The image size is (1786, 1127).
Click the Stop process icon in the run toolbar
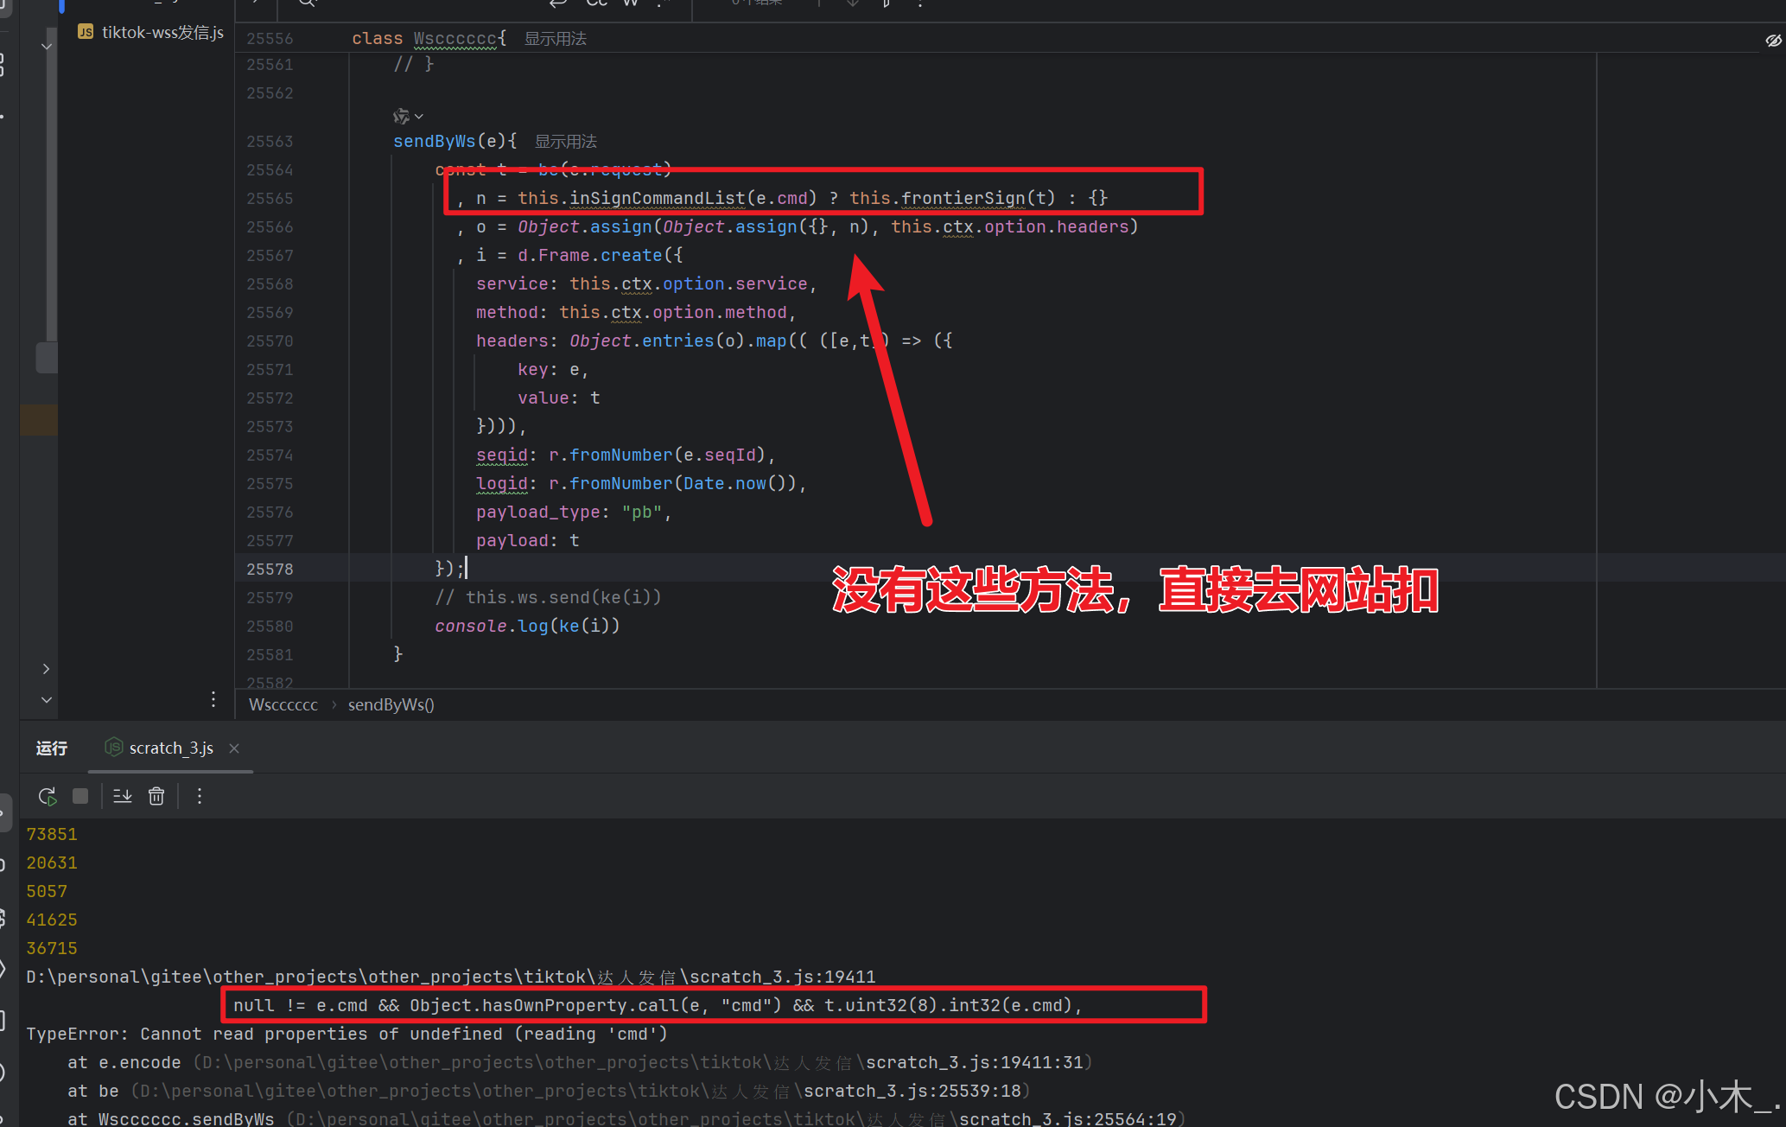coord(80,796)
